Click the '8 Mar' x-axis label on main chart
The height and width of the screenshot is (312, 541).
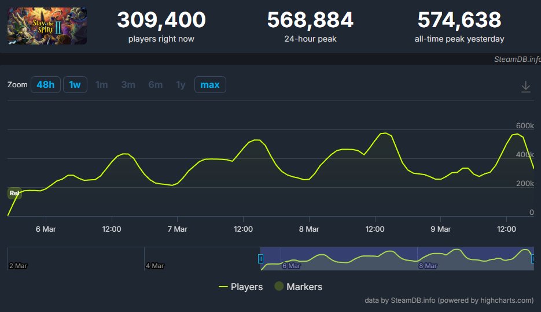(309, 229)
